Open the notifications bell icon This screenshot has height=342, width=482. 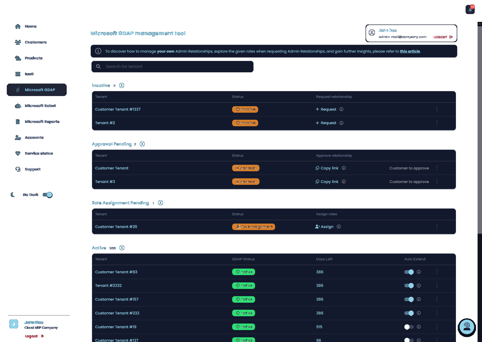point(470,10)
